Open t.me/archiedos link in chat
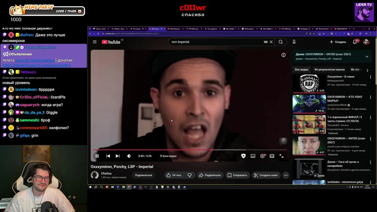 point(35,60)
